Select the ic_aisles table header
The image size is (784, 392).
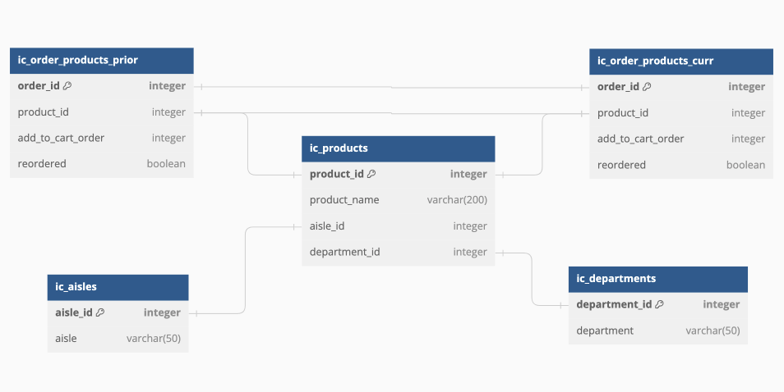[x=118, y=287]
